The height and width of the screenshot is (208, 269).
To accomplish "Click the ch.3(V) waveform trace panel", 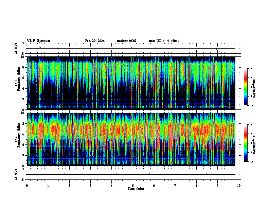I will (133, 174).
